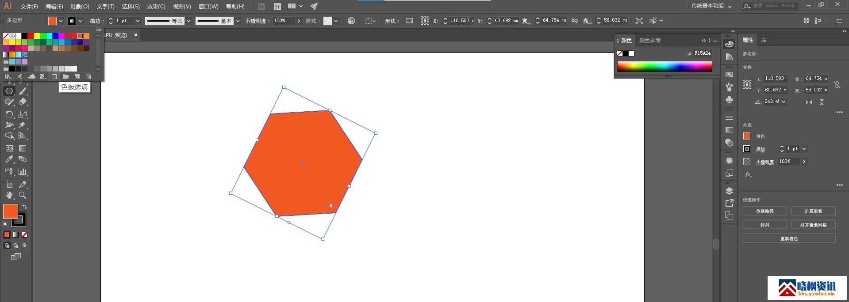The image size is (849, 302).
Task: Select the Polygon tool in toolbox
Action: (x=9, y=91)
